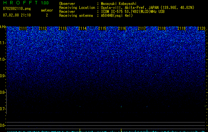Click antenna text A504HB(yagi 4el)
The width and height of the screenshot is (208, 132).
pos(117,16)
